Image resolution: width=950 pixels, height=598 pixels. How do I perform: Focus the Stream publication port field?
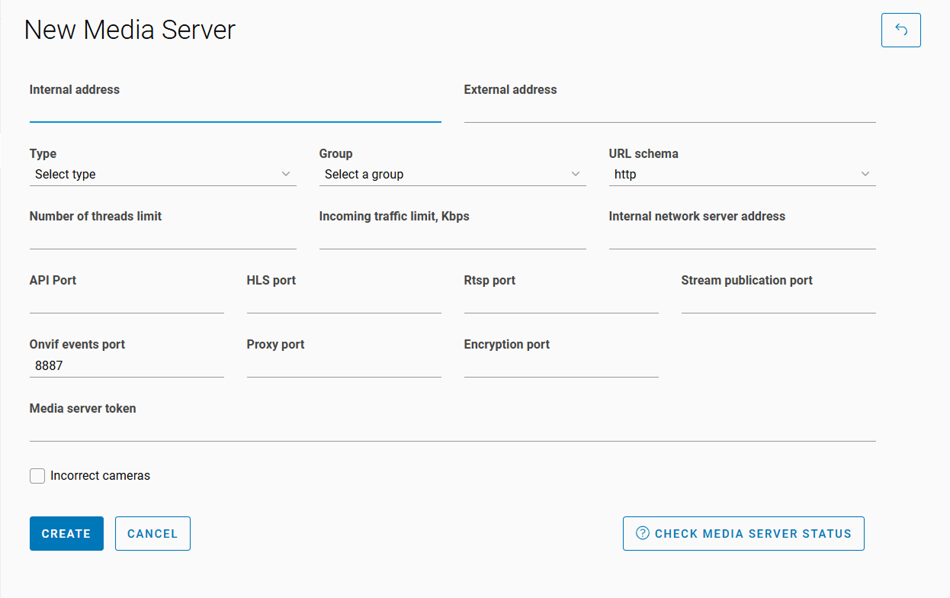778,302
